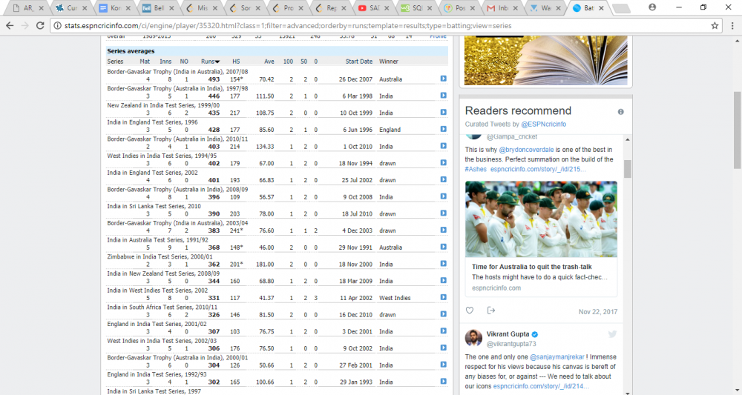Sort by the Winner column header

(x=389, y=62)
